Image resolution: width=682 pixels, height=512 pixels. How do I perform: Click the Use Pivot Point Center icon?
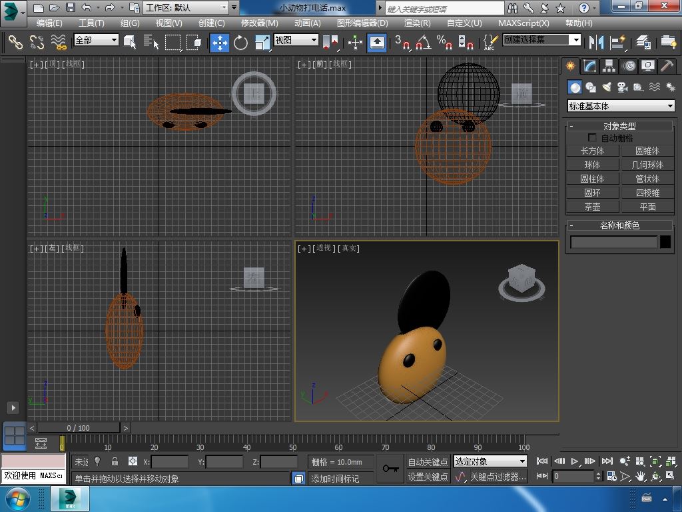330,42
